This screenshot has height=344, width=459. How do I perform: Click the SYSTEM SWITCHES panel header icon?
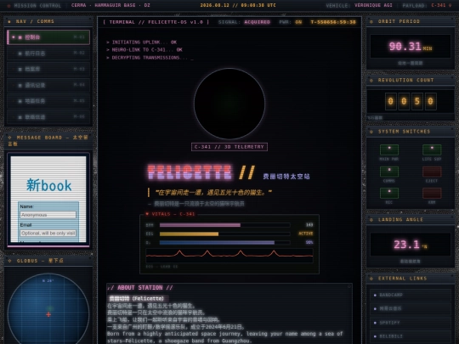(x=371, y=132)
